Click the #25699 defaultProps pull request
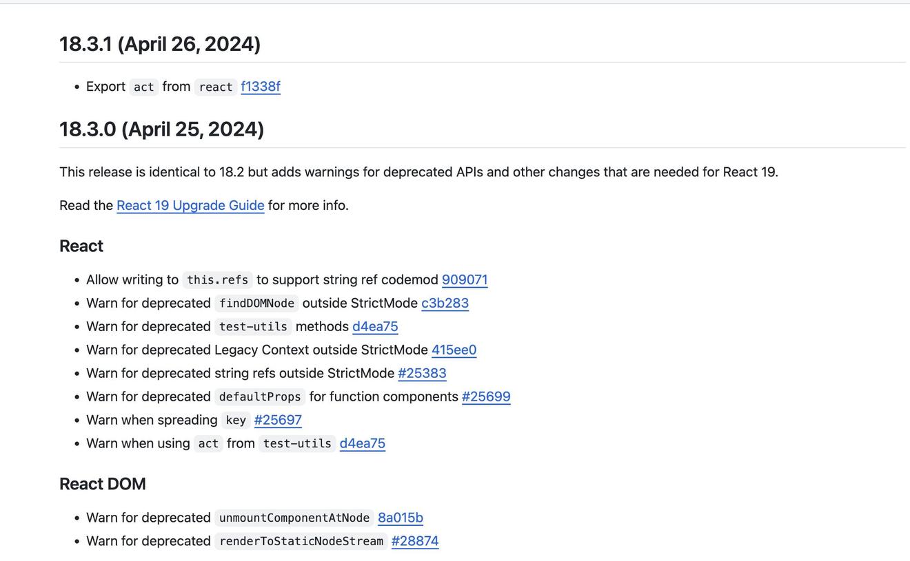Screen dimensions: 910x561 pyautogui.click(x=486, y=396)
